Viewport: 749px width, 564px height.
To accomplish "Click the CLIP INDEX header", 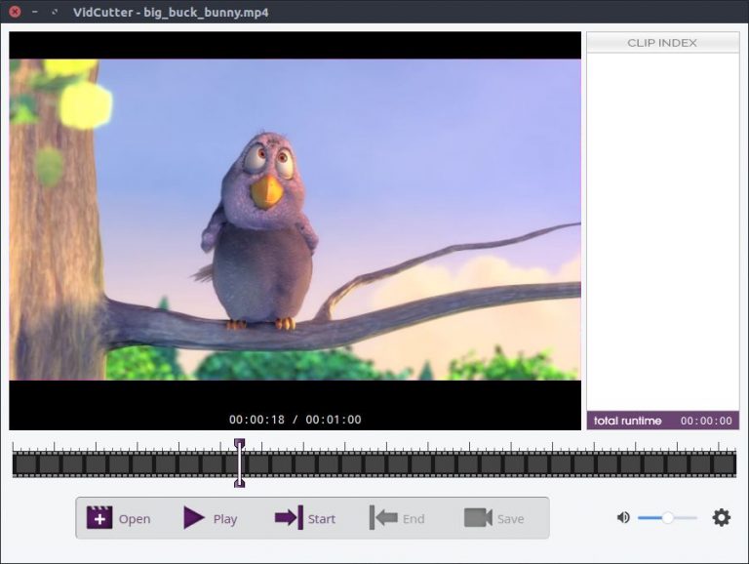I will pos(662,43).
